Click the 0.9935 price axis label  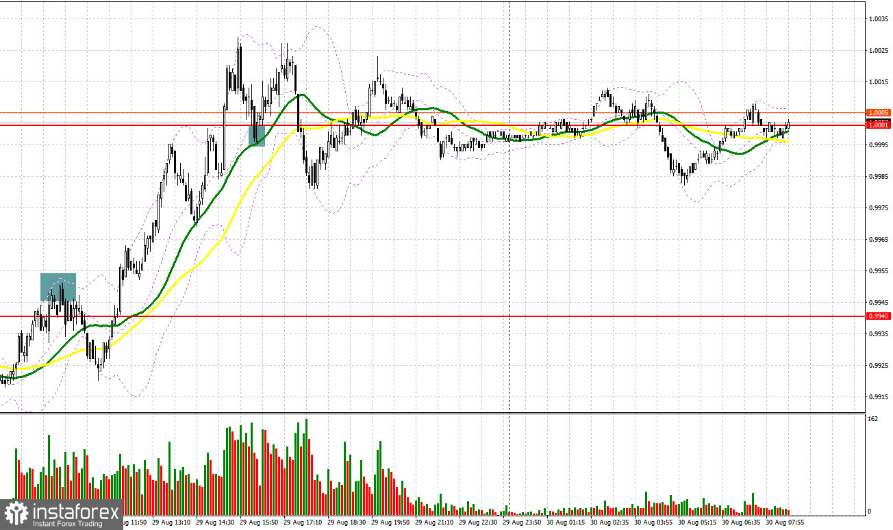click(x=877, y=333)
